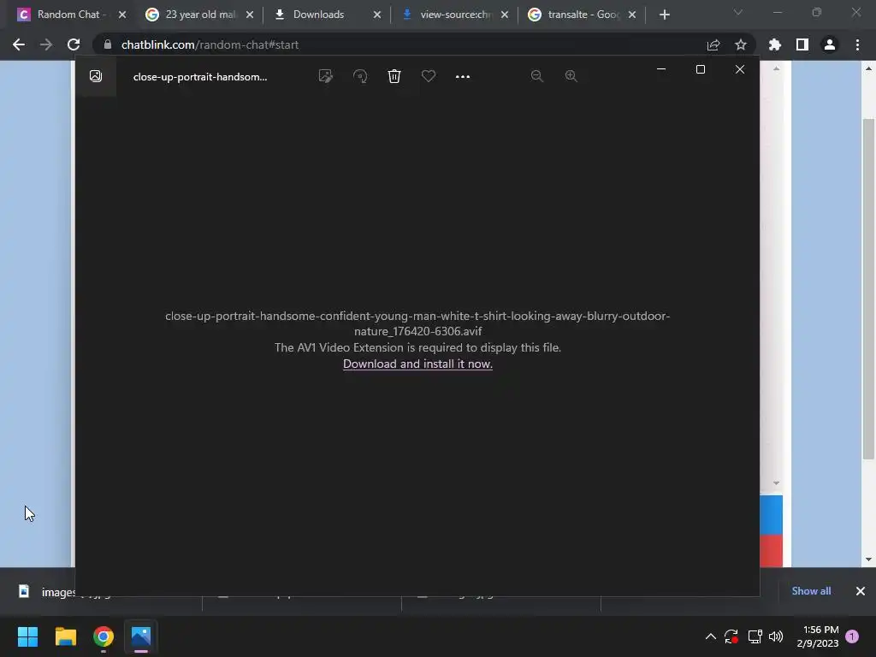Open Chrome three-dot menu
Viewport: 876px width, 657px height.
point(857,44)
